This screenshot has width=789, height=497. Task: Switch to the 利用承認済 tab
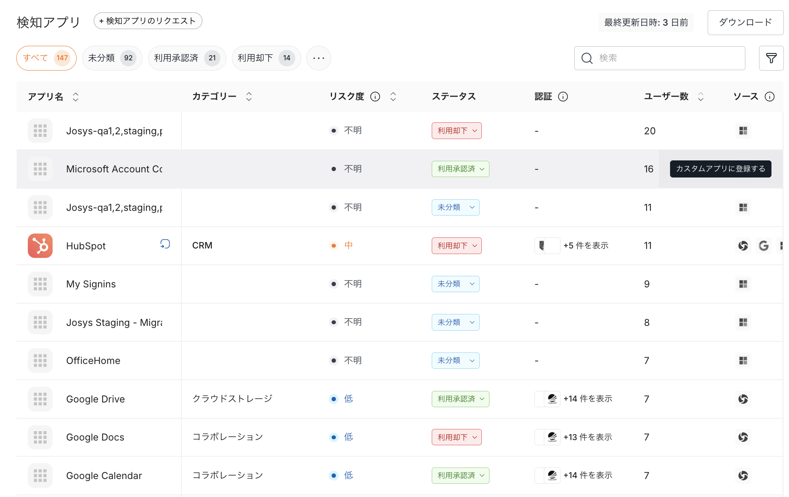pyautogui.click(x=187, y=58)
